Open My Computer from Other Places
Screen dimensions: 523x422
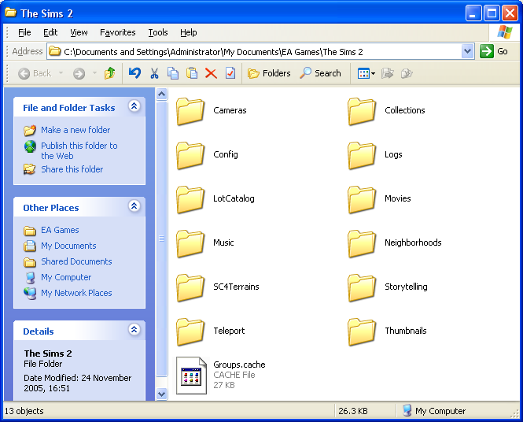pos(66,277)
